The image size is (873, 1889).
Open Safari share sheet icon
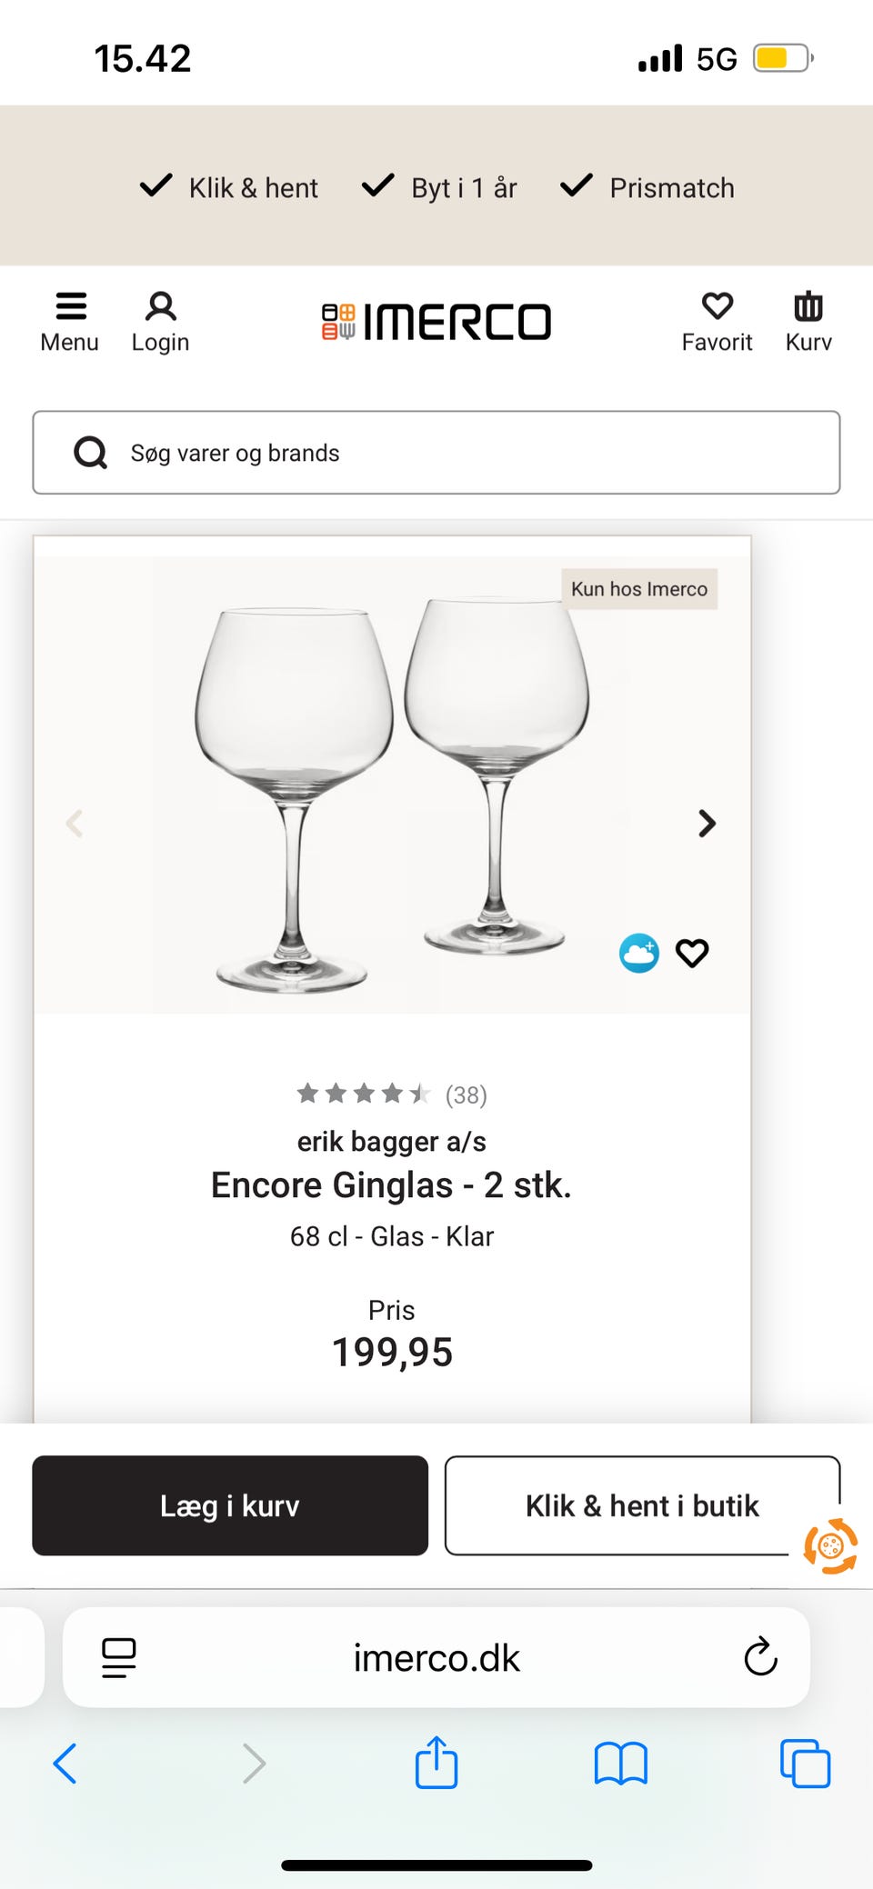pyautogui.click(x=436, y=1764)
